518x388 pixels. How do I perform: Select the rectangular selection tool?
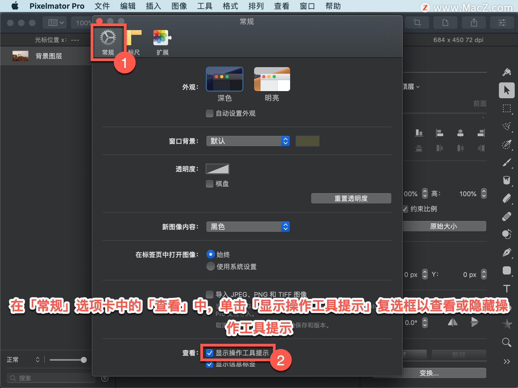pos(507,108)
